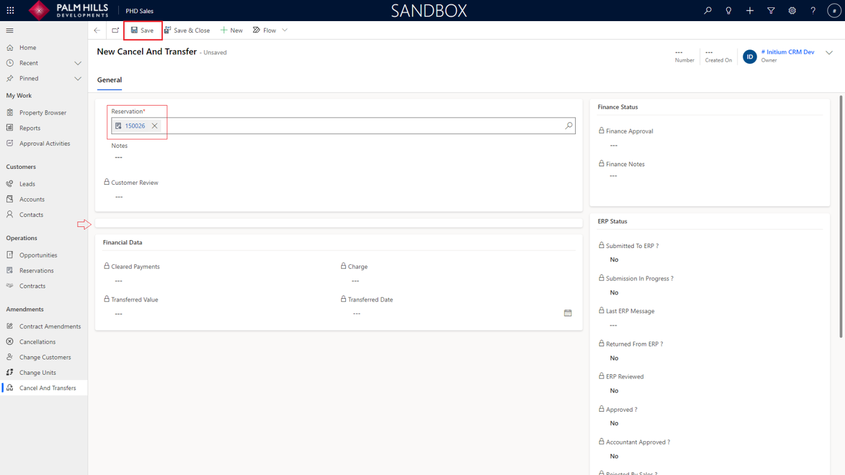Open the 150026 reservation link
Image resolution: width=845 pixels, height=475 pixels.
tap(135, 126)
